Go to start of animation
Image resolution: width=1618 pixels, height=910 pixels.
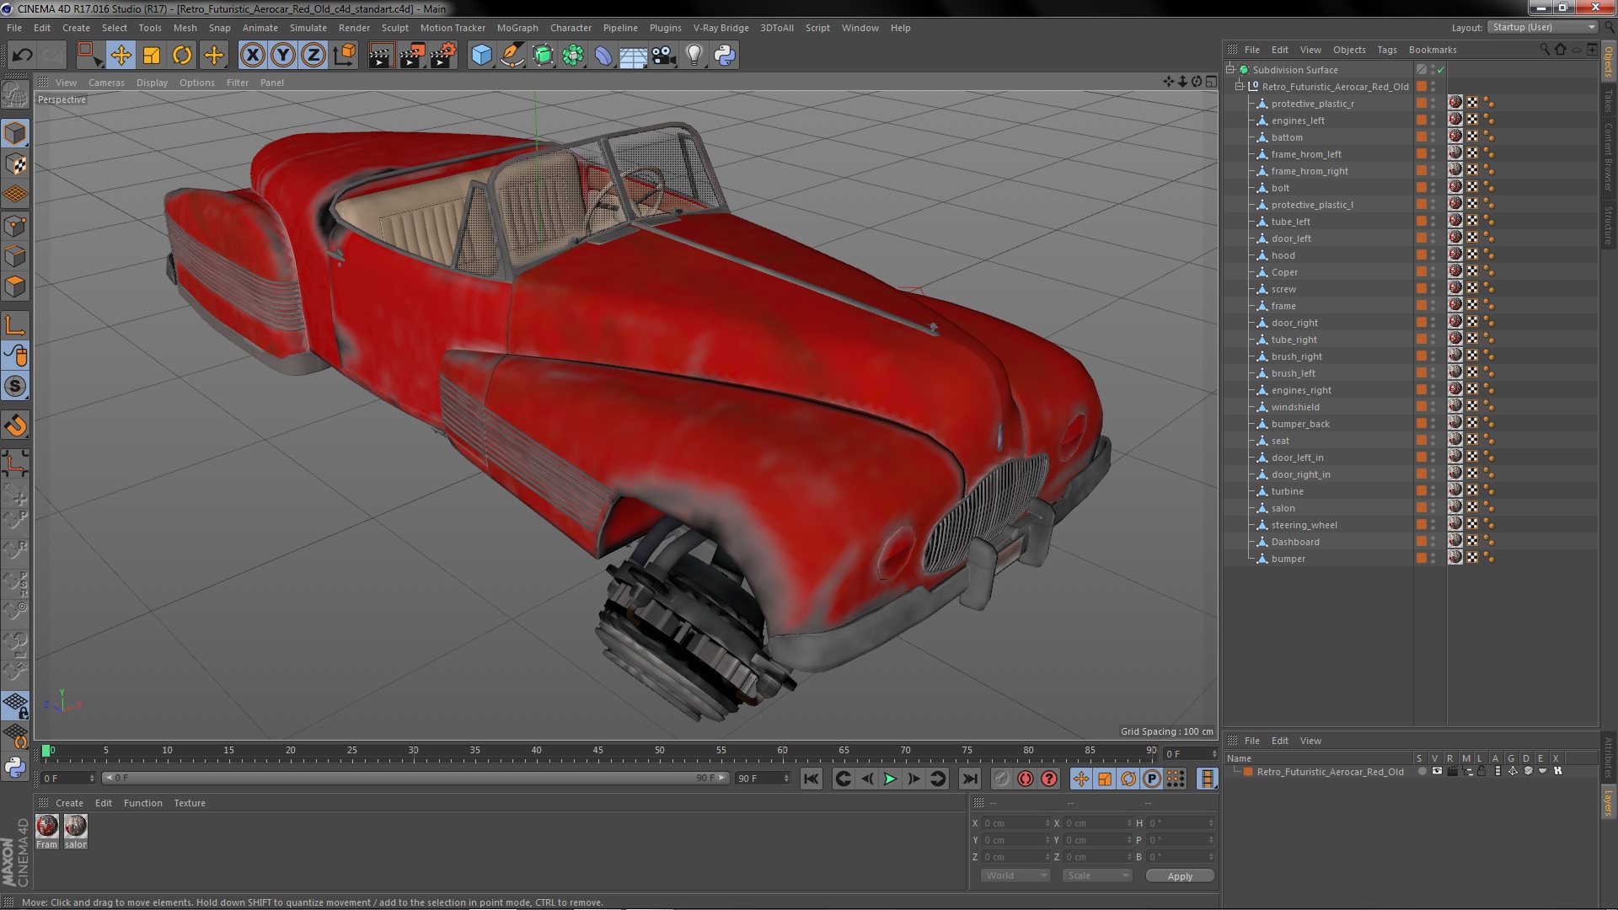811,779
